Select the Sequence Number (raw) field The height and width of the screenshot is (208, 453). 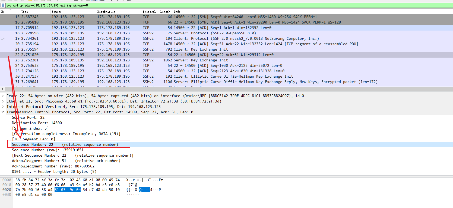pos(48,150)
